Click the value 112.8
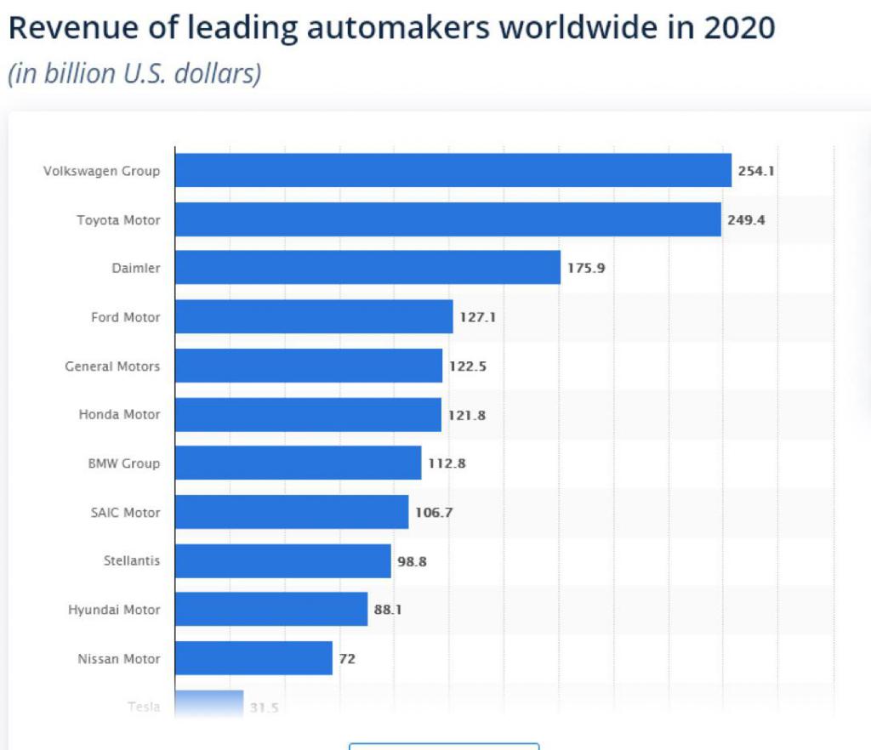Image resolution: width=871 pixels, height=750 pixels. [447, 463]
